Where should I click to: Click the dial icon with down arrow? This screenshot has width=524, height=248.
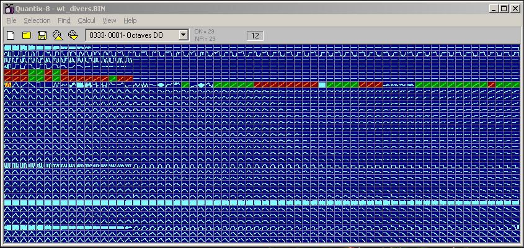[x=73, y=35]
